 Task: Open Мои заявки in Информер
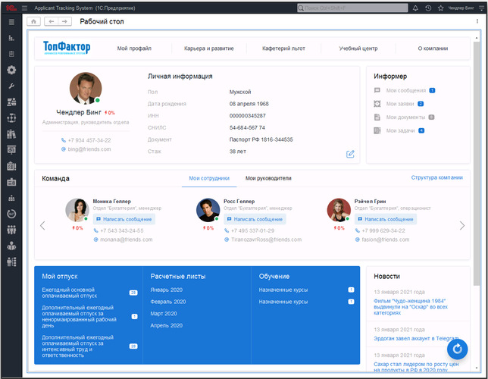pyautogui.click(x=400, y=104)
